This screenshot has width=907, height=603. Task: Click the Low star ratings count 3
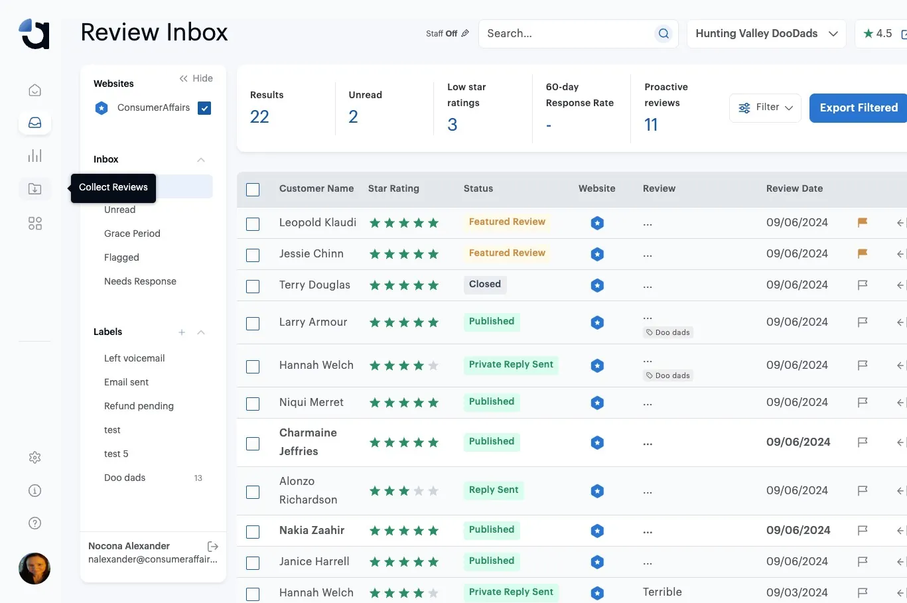[452, 125]
